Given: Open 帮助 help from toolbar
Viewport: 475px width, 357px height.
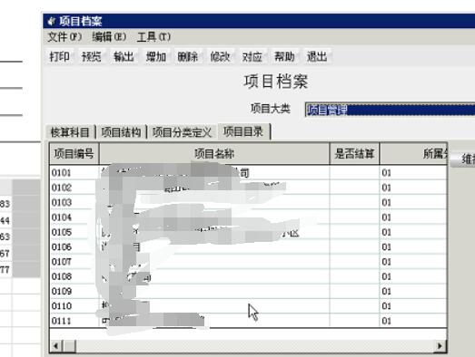Looking at the screenshot, I should pos(284,56).
